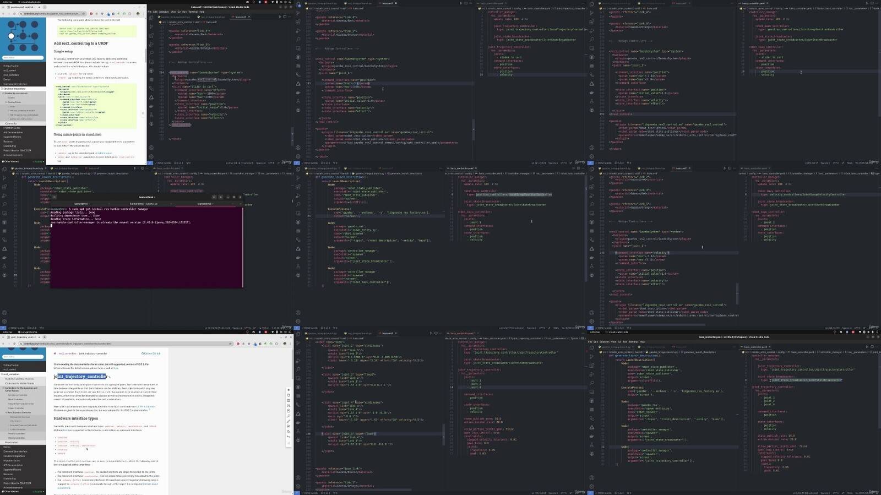
Task: Click sudo apt-get install command text in terminal
Action: click(x=110, y=209)
